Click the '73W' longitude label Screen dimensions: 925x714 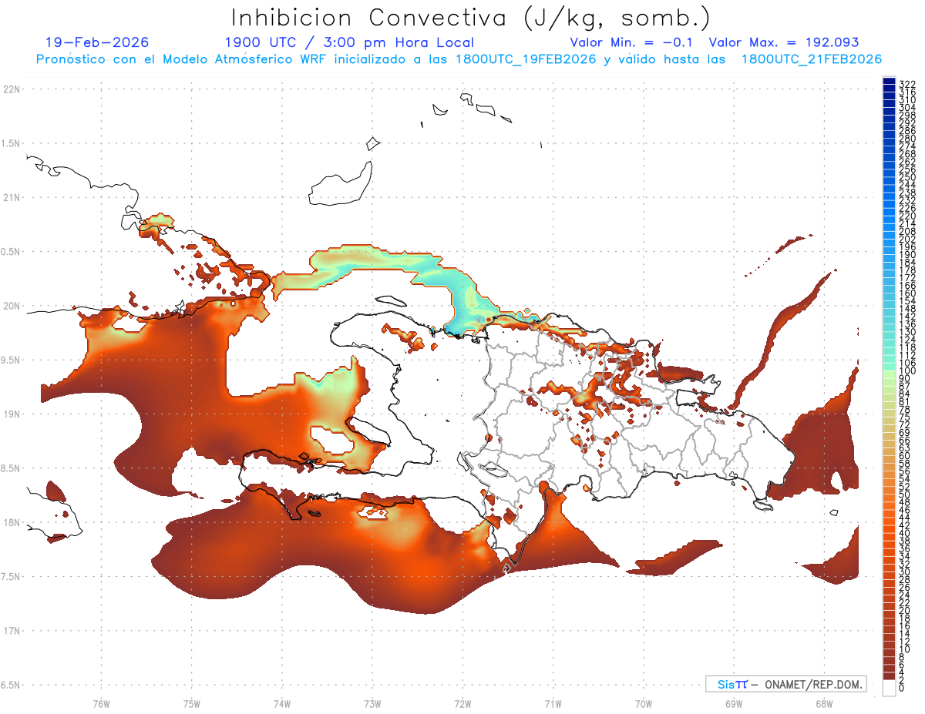click(372, 703)
